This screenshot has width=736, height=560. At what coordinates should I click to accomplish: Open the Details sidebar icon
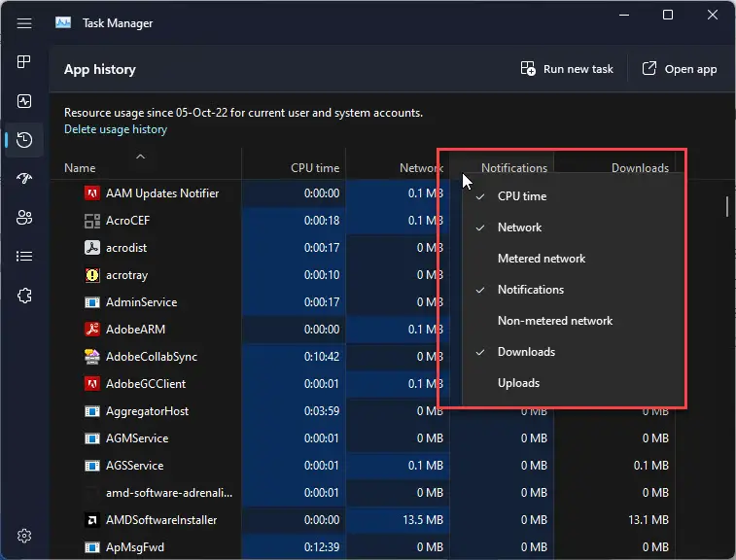tap(24, 257)
